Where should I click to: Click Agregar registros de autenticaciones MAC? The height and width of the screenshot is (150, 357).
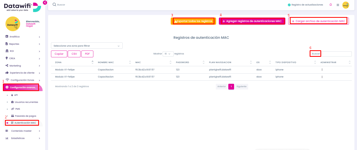pyautogui.click(x=252, y=21)
